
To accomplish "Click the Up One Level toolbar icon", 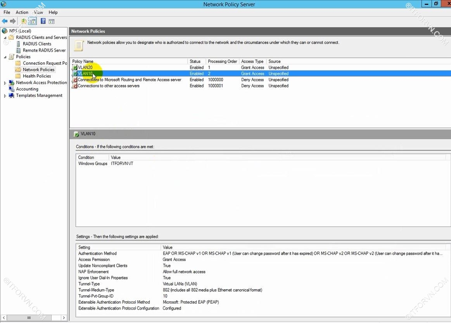I will pyautogui.click(x=24, y=21).
